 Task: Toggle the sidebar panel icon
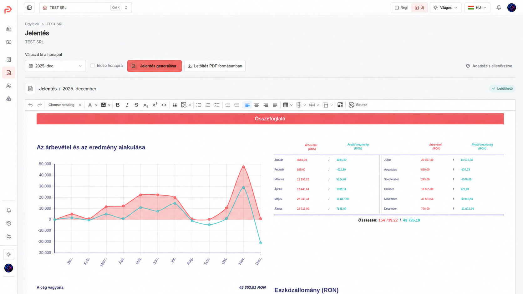pos(29,7)
